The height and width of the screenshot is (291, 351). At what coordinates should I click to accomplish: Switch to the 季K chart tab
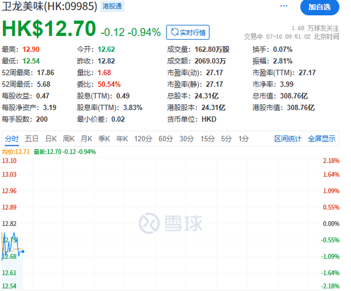(x=104, y=139)
